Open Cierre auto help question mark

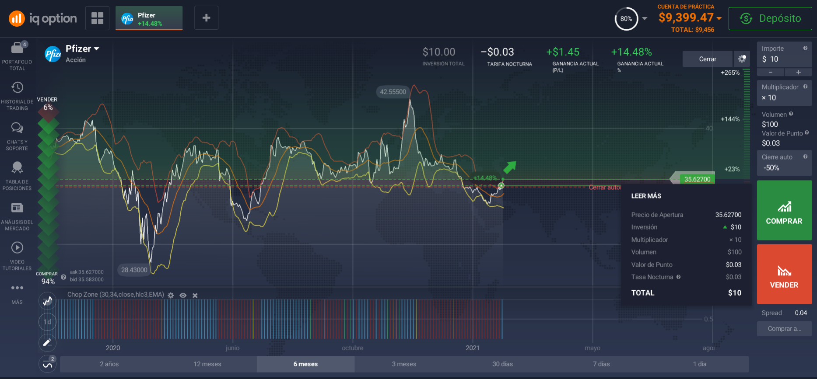pos(805,156)
